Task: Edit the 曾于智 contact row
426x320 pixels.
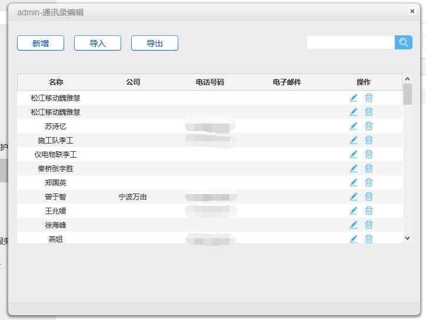Action: [354, 196]
